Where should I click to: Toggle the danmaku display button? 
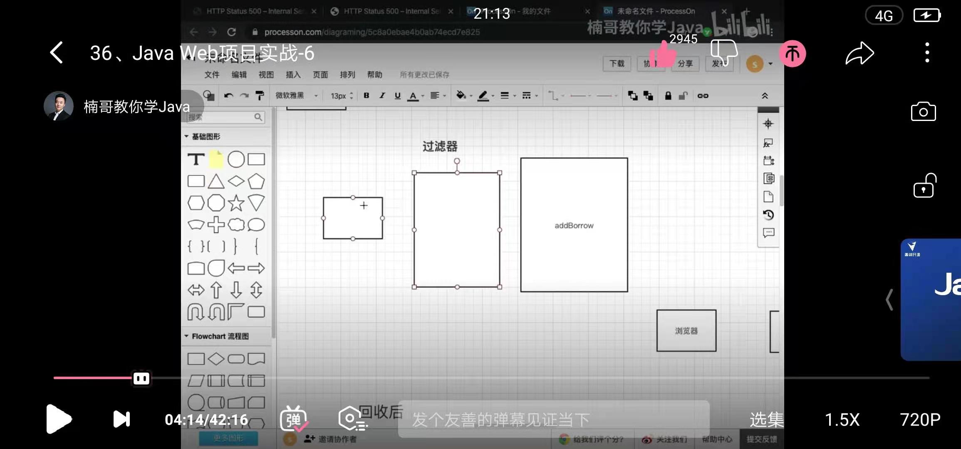coord(294,419)
